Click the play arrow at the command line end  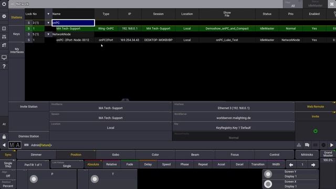click(x=332, y=145)
